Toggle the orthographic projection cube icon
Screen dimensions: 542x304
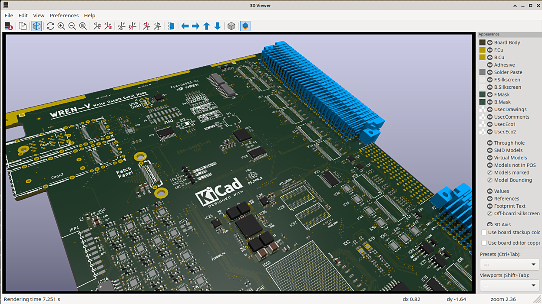pyautogui.click(x=231, y=26)
